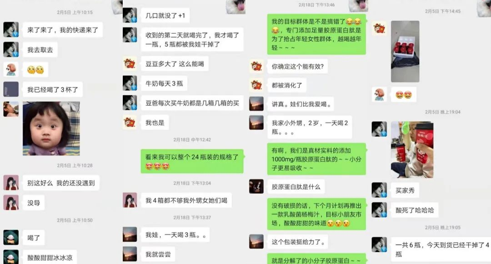Select message "我已经喝了3杯了"
491x264 pixels.
[53, 90]
